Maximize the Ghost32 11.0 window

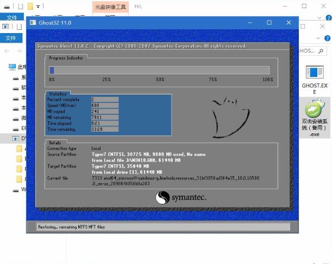click(x=269, y=23)
